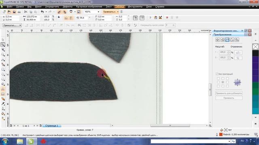This screenshot has width=259, height=145.
Task: Click the Cut scissors icon
Action: 25,12
